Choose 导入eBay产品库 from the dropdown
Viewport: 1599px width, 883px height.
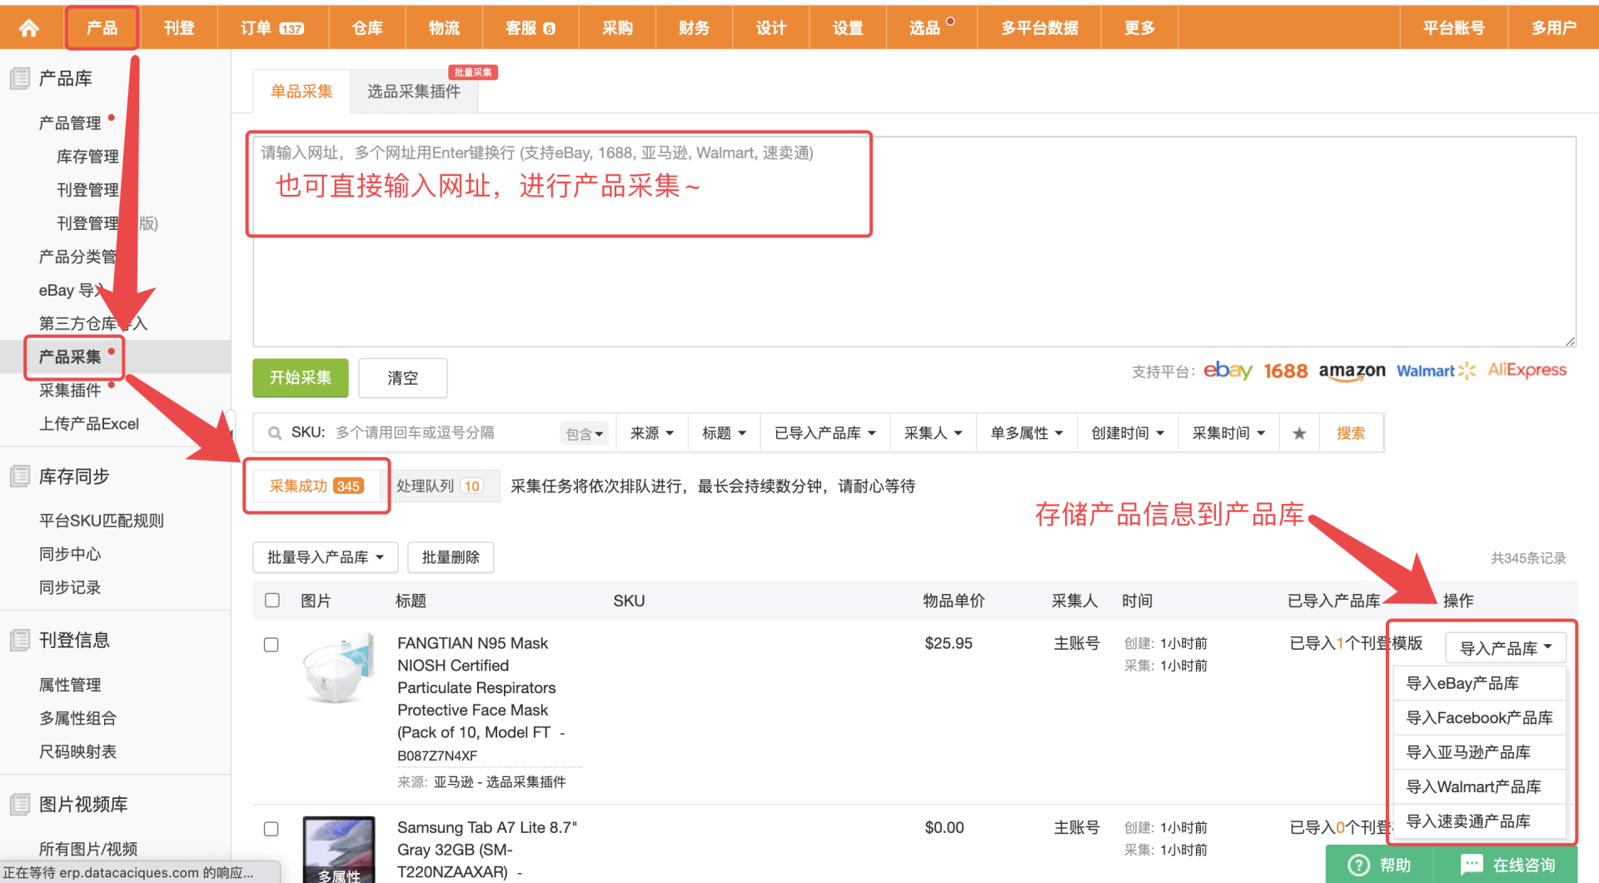click(x=1480, y=683)
